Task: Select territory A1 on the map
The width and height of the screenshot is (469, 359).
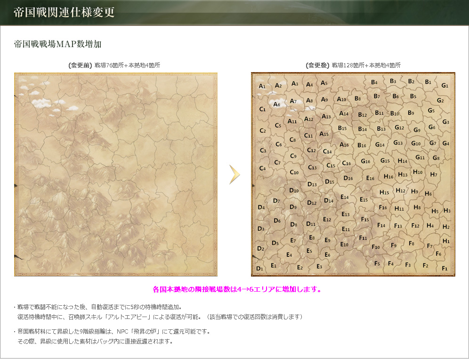Action: coord(262,86)
